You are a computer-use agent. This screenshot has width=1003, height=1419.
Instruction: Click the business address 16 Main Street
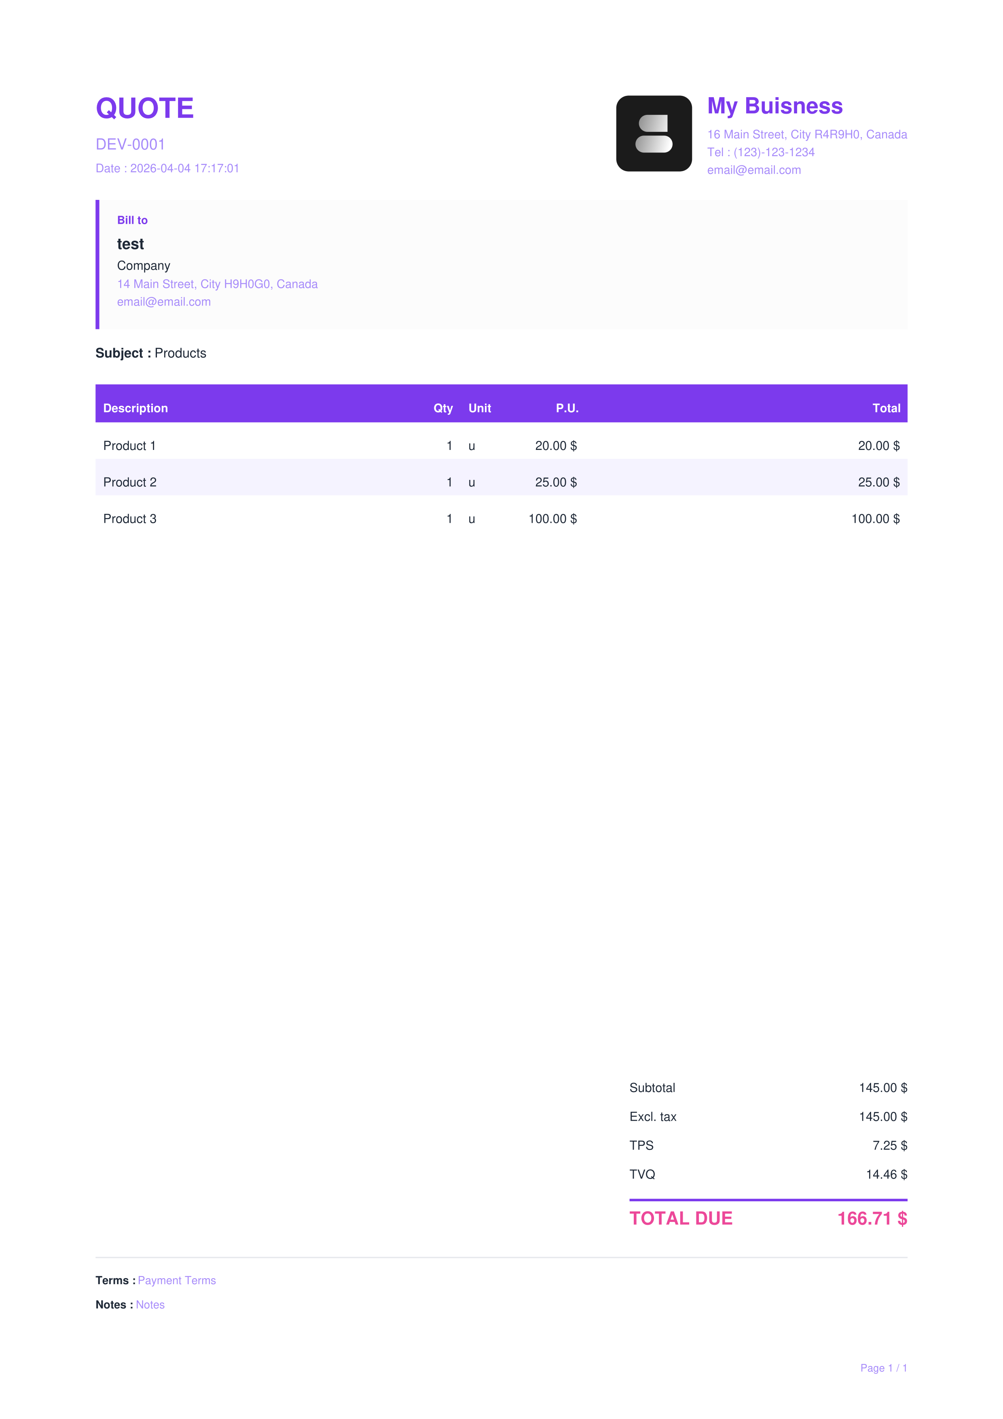(806, 134)
